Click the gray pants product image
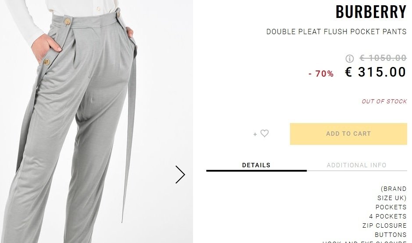 [97, 121]
